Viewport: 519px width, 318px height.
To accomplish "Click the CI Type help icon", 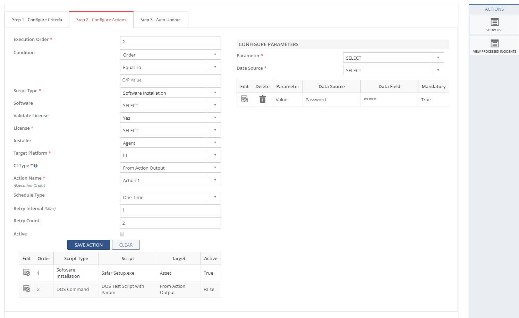I will (35, 166).
